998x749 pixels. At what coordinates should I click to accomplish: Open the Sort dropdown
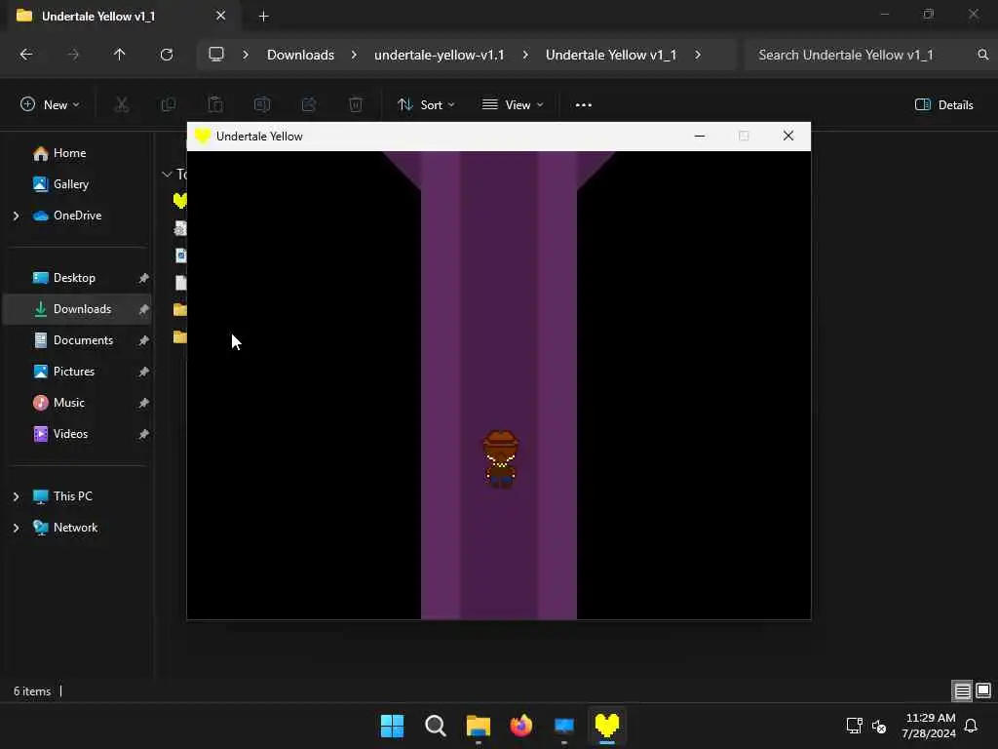[426, 105]
